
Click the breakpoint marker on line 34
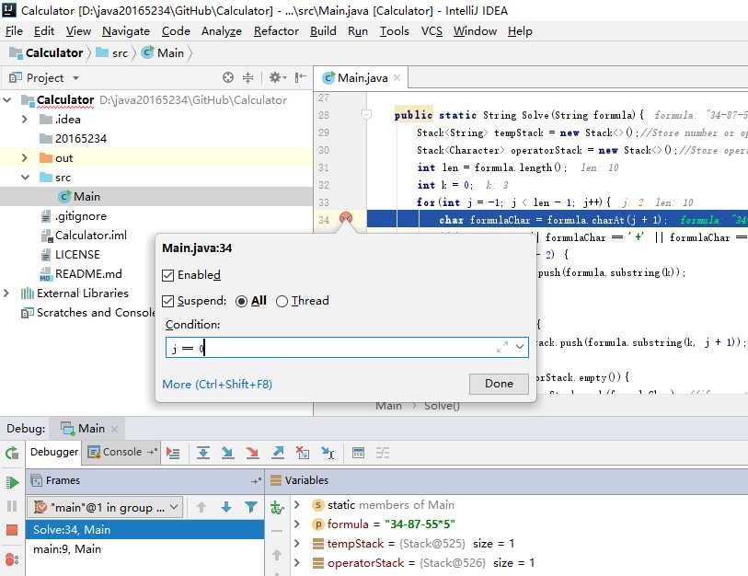point(346,219)
